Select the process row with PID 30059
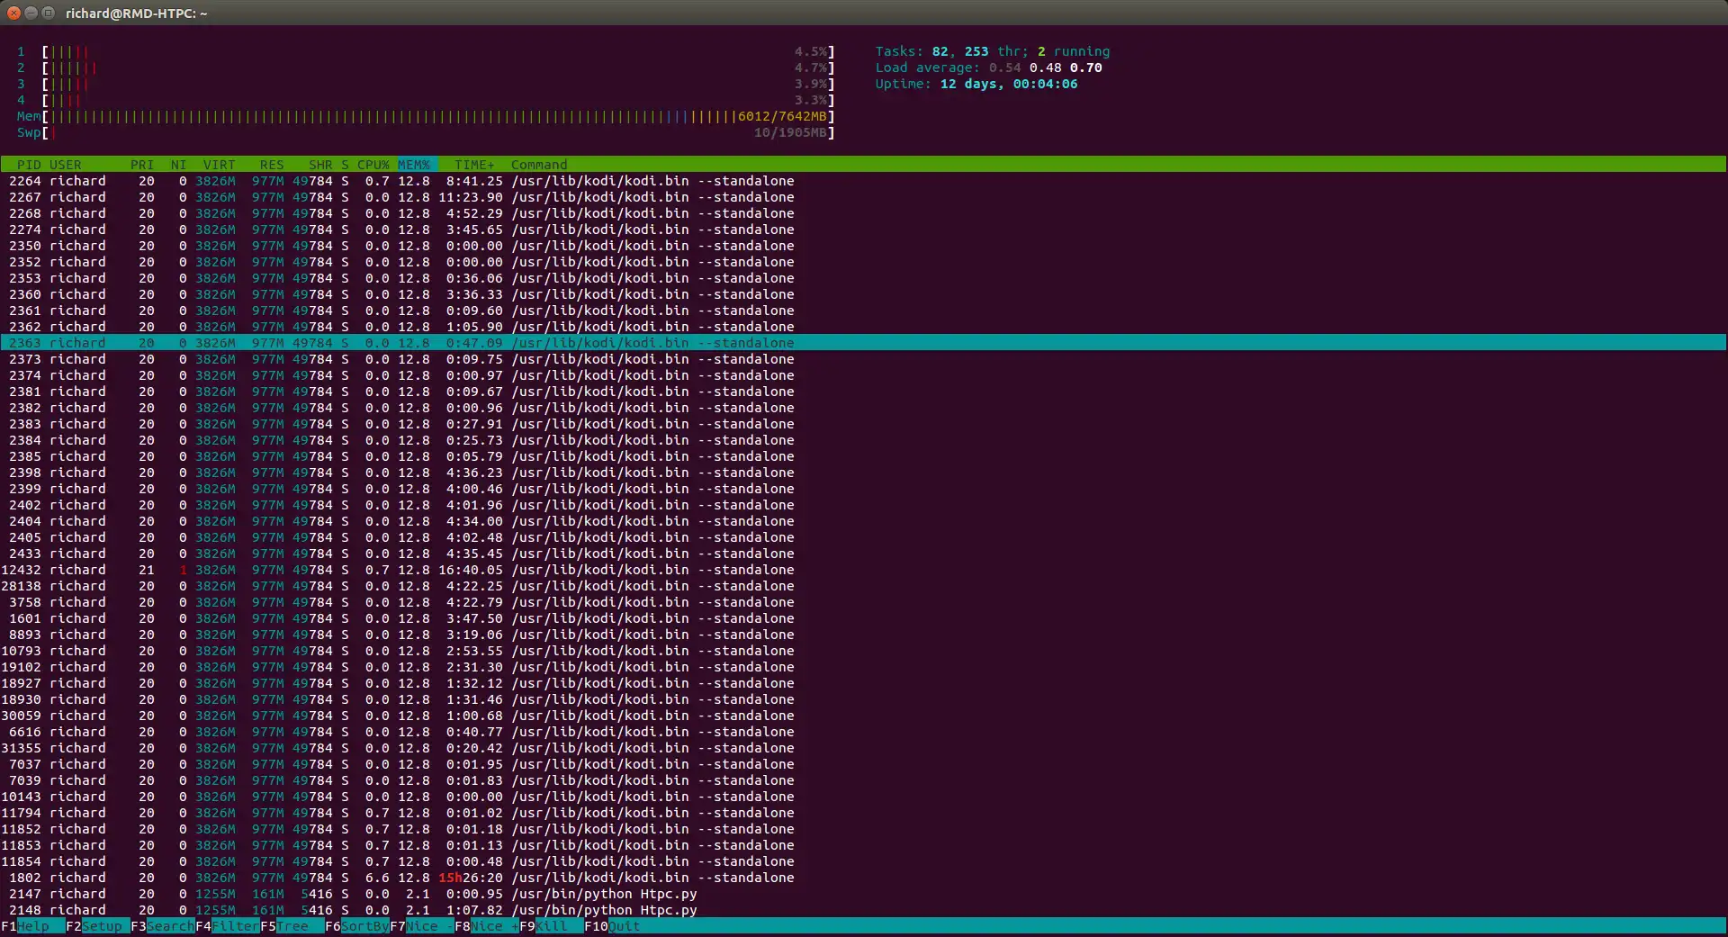The height and width of the screenshot is (937, 1728). pos(863,716)
